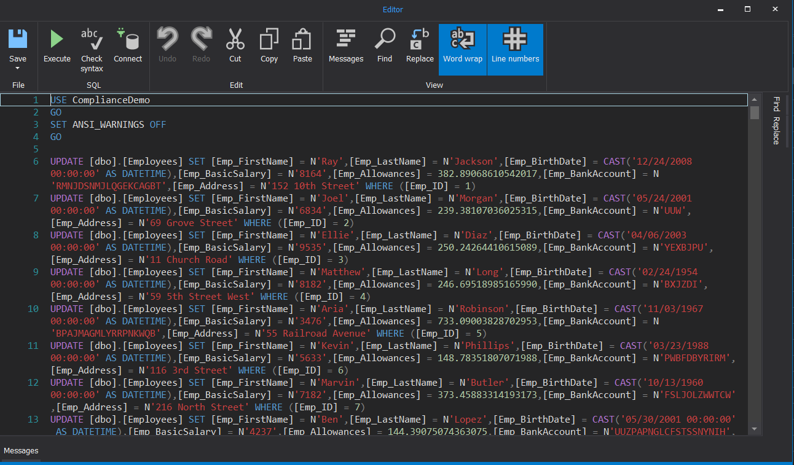Click the scrollbar up arrow

[x=755, y=99]
